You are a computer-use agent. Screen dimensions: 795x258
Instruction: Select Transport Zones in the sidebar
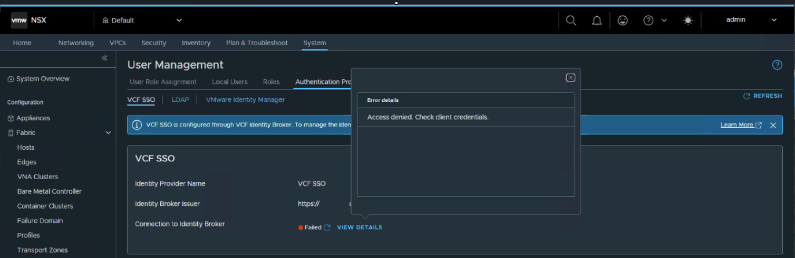42,250
